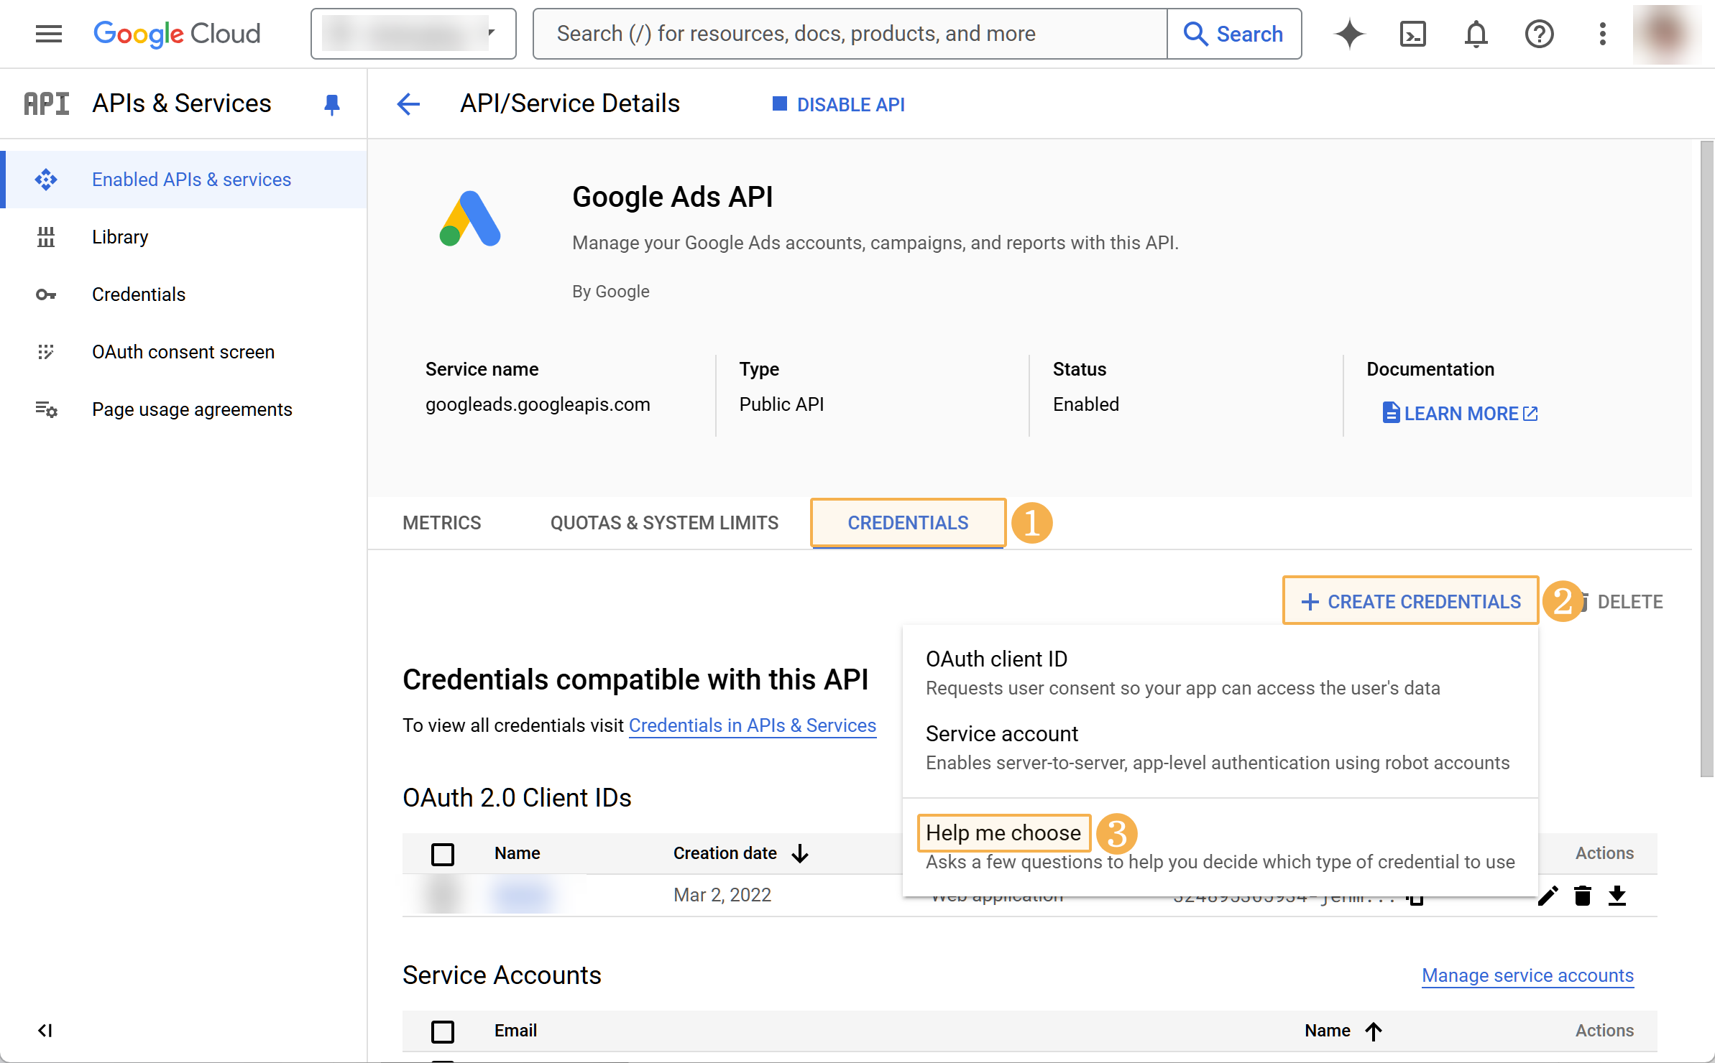Sort by Creation date column arrow
1715x1063 pixels.
point(800,853)
